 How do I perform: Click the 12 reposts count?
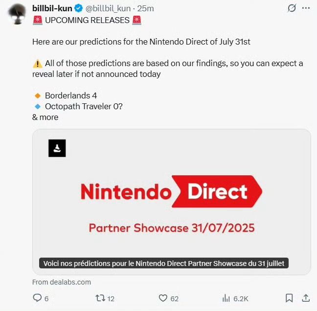[x=111, y=299]
